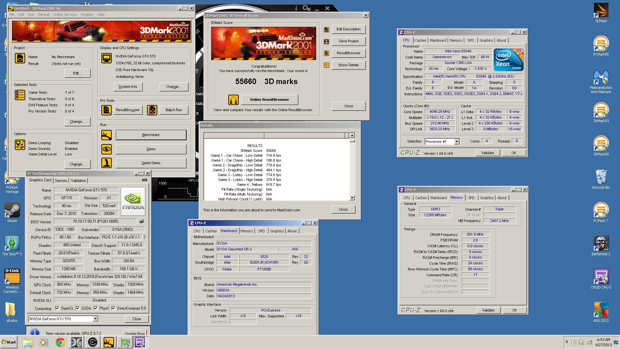Toggle the DirectCompute 5.0 checkbox

tap(113, 308)
